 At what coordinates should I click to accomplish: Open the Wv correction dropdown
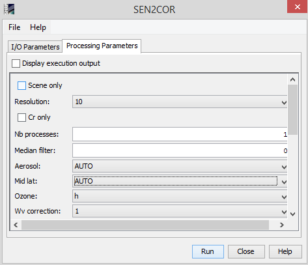180,211
